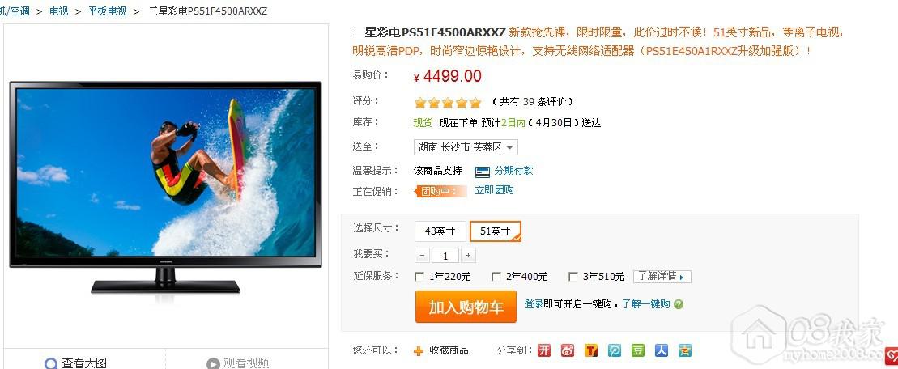Select the 43英寸 size option
Image resolution: width=898 pixels, height=369 pixels.
point(440,231)
